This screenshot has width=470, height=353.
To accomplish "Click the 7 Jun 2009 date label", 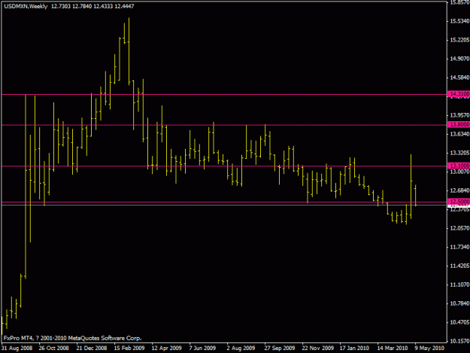I will pos(202,348).
